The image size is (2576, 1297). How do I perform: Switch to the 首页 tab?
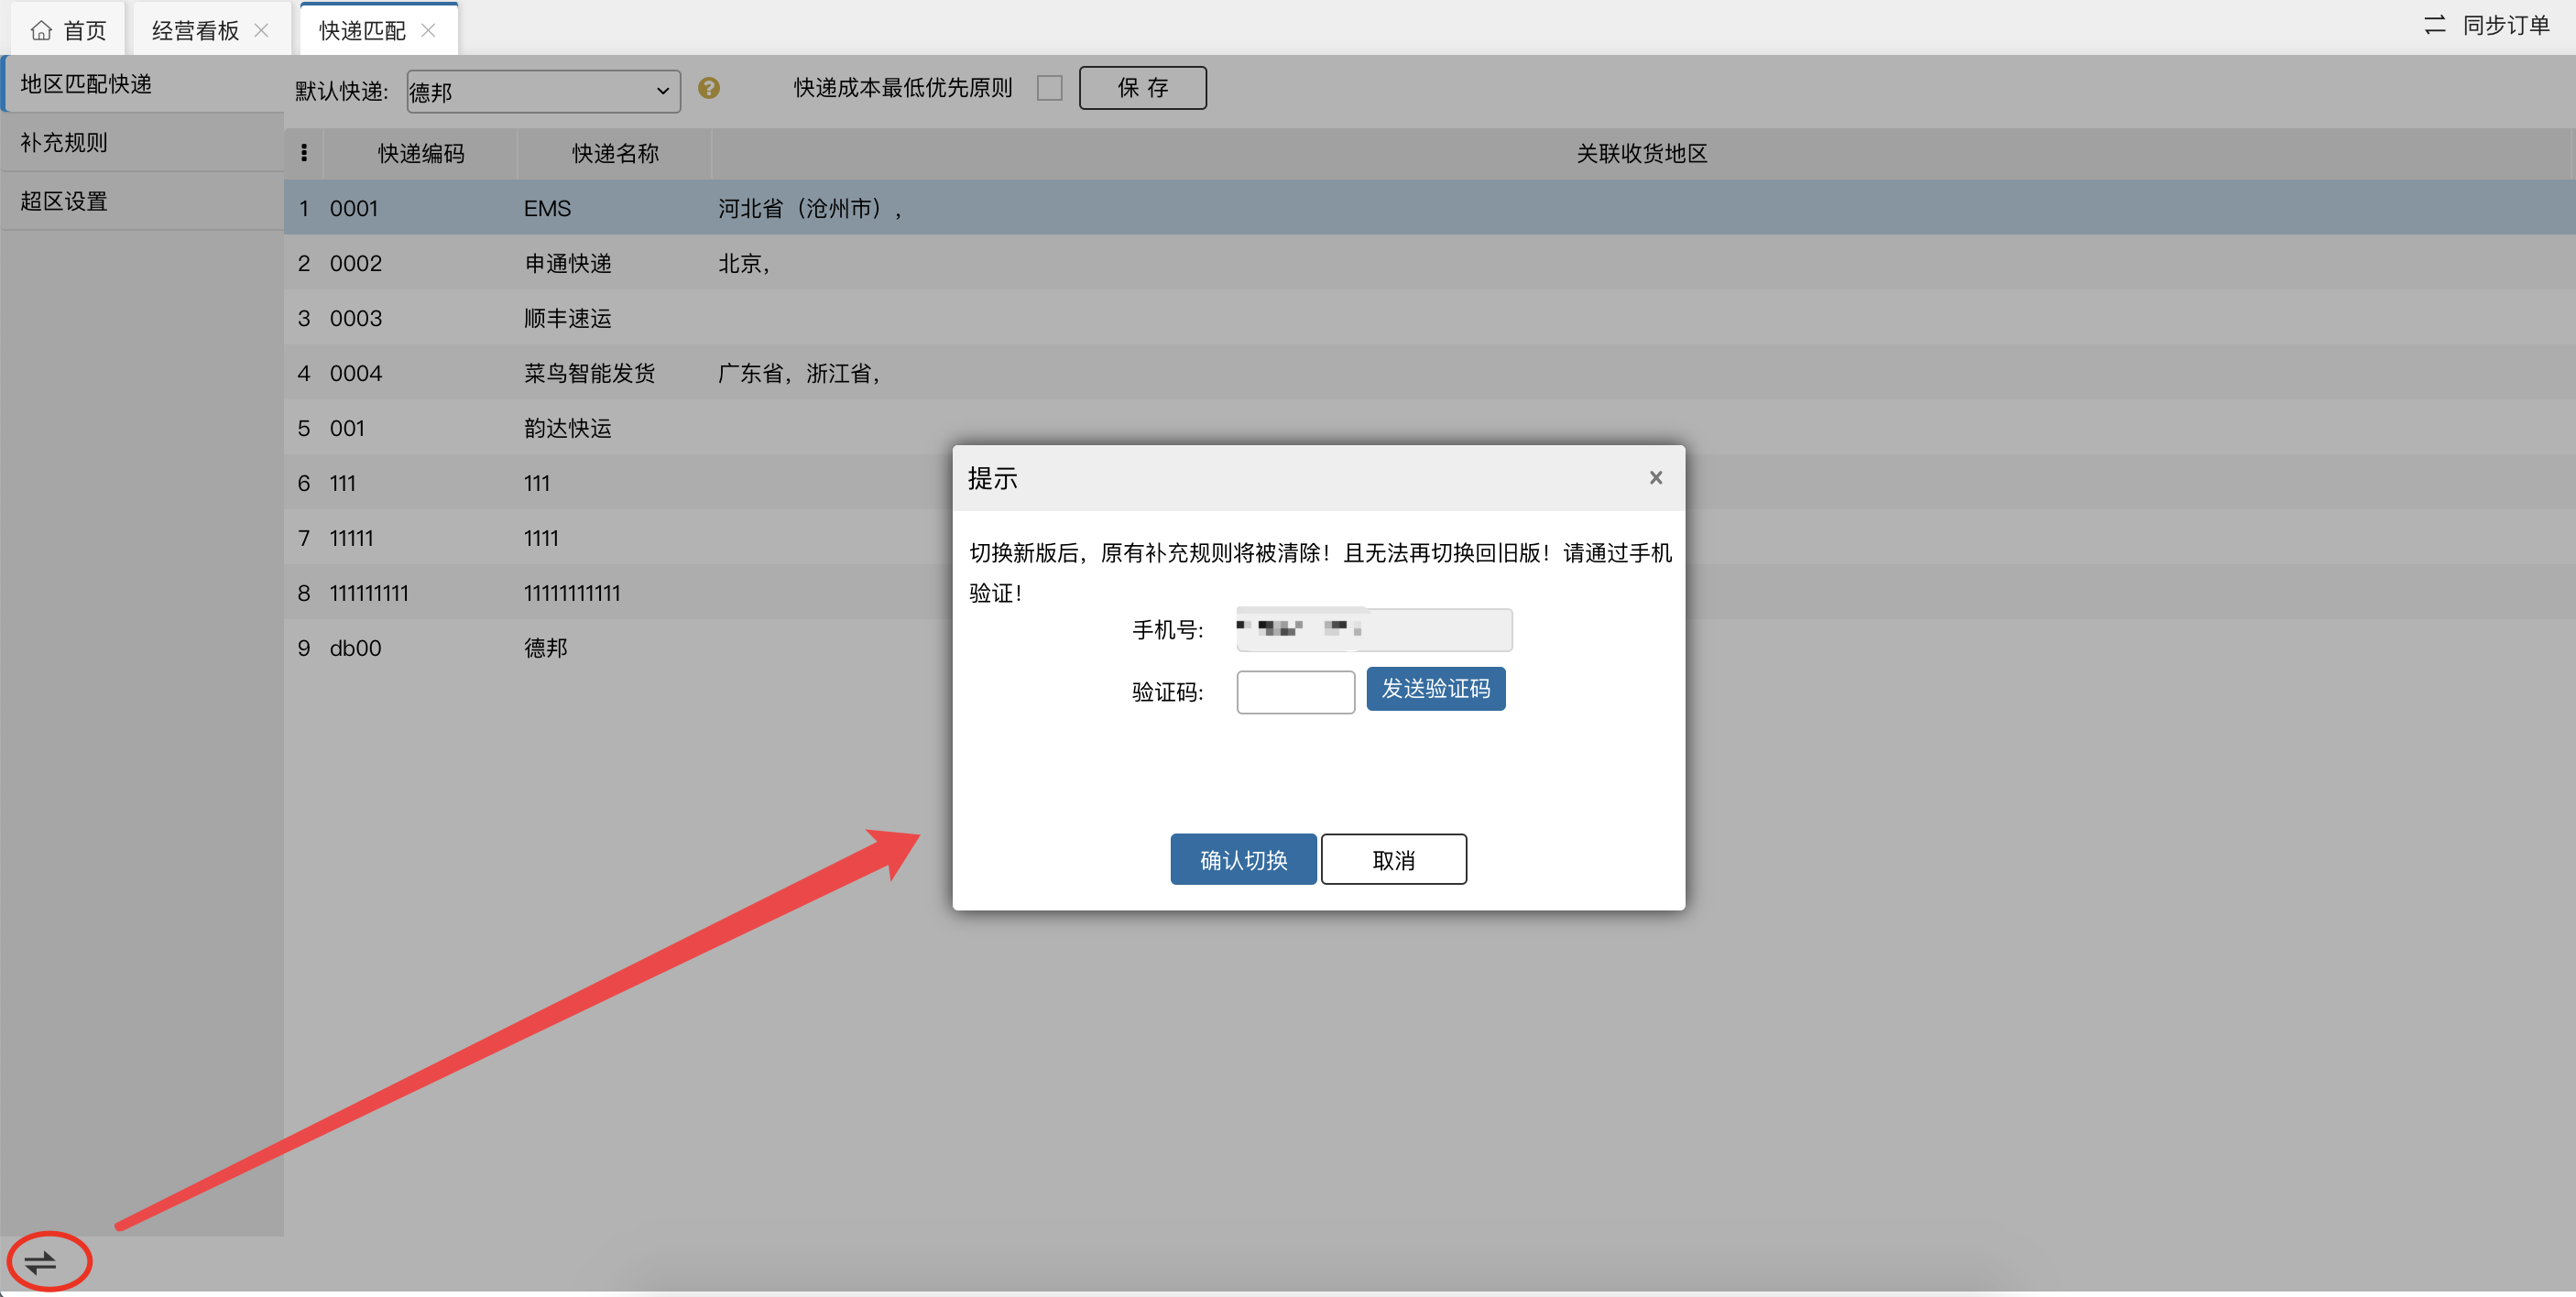click(68, 30)
